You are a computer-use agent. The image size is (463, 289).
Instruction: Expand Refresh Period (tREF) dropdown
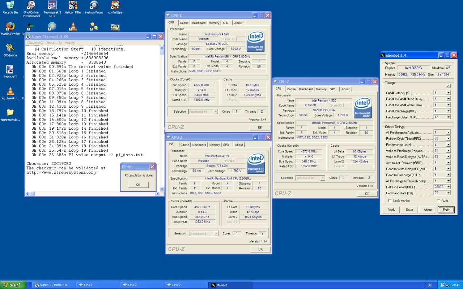(x=449, y=187)
